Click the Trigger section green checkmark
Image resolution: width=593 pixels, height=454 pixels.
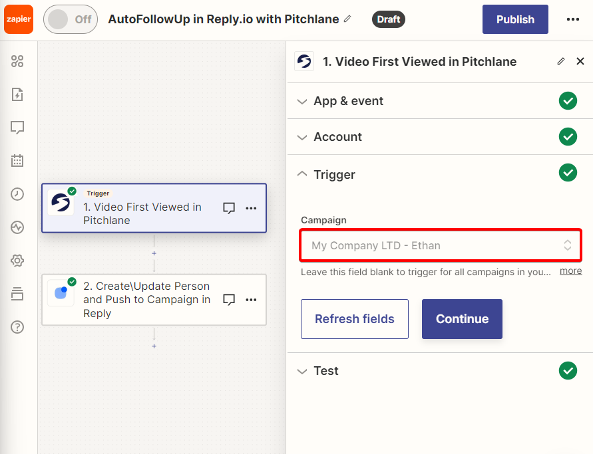pos(568,173)
